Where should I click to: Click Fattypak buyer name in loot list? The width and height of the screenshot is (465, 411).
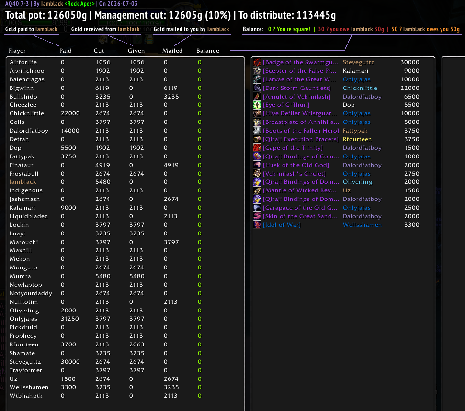coord(355,131)
